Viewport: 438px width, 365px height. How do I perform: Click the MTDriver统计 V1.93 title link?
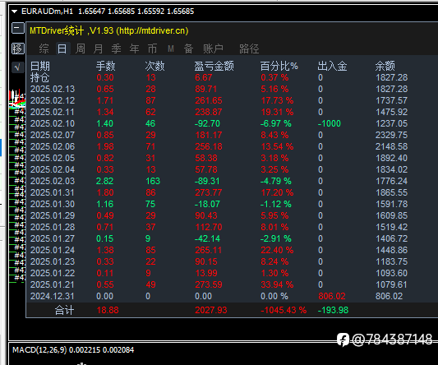(x=109, y=30)
